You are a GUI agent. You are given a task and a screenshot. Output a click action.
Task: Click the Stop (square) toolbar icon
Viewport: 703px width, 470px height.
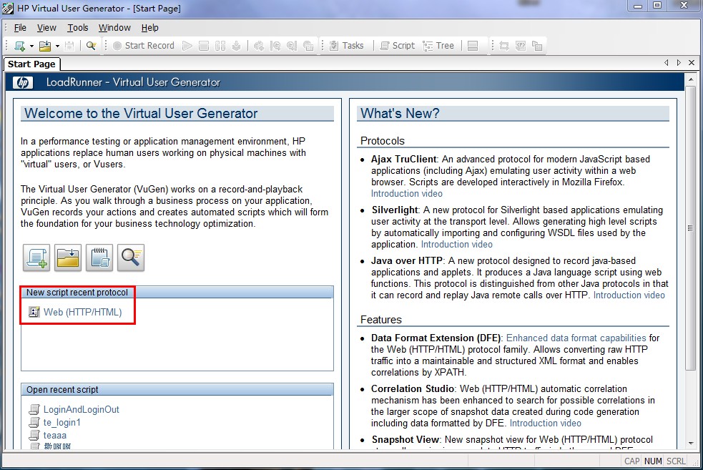[204, 46]
